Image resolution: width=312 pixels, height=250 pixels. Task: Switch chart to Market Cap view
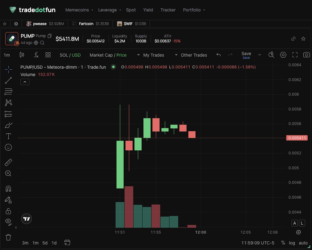(101, 55)
